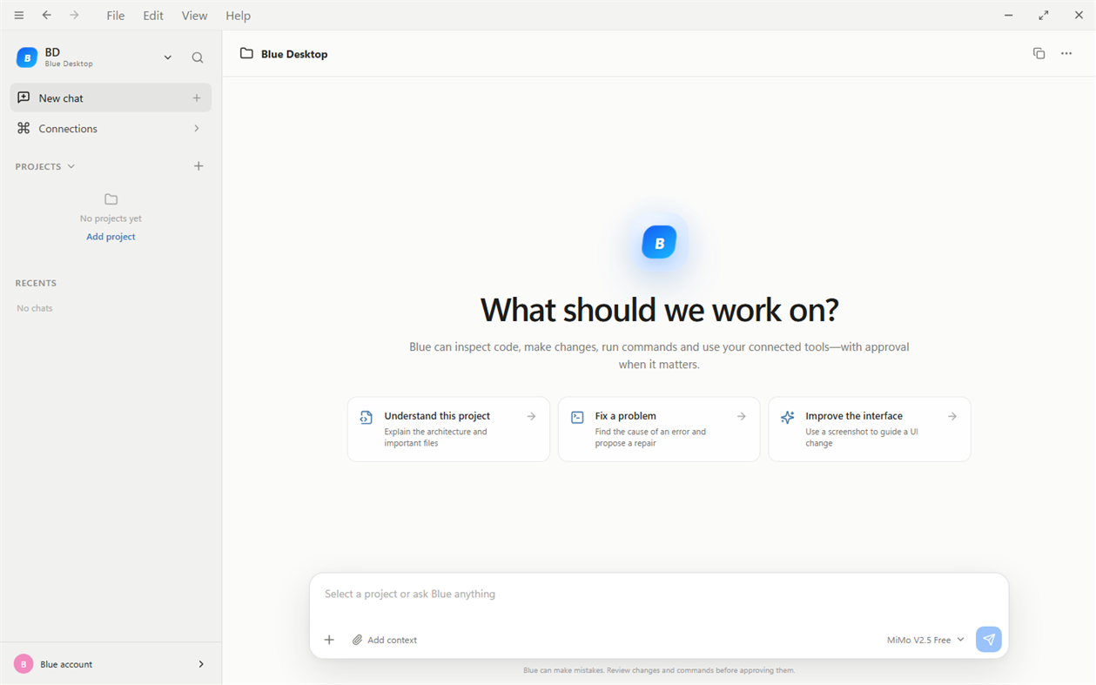Open Blue account settings row
The height and width of the screenshot is (685, 1096).
pos(111,664)
